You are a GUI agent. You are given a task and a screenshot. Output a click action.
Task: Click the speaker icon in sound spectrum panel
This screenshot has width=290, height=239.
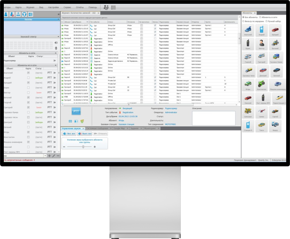click(x=57, y=43)
